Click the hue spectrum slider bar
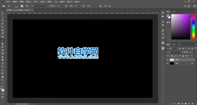Viewport: 197px width, 105px height. click(x=193, y=27)
